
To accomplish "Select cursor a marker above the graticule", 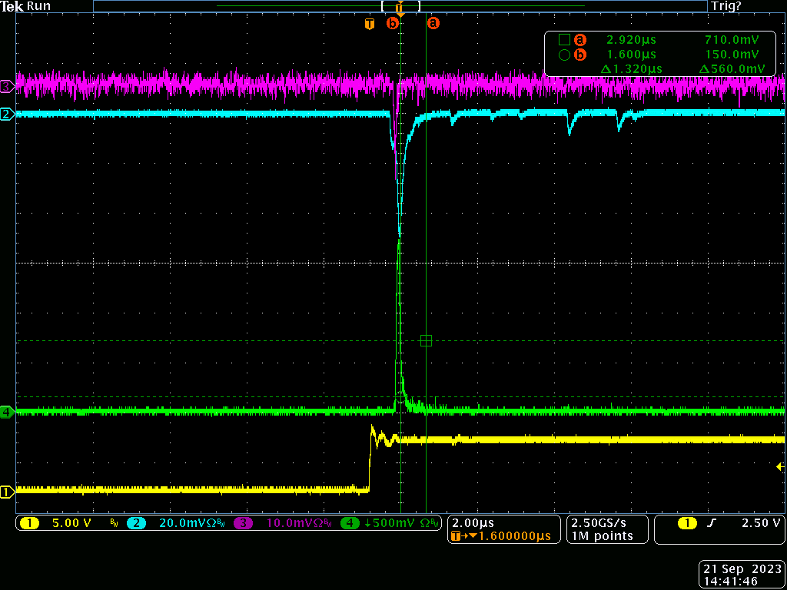I will (433, 24).
